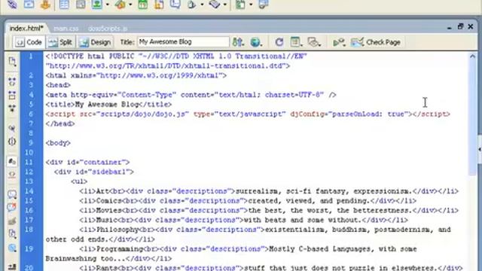The width and height of the screenshot is (482, 271).
Task: Click the Philosophy list item line
Action: [x=249, y=234]
